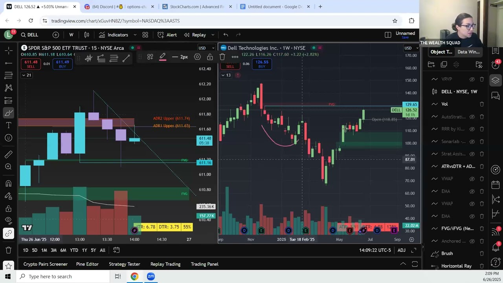
Task: Lock the selected drawing
Action: [210, 57]
